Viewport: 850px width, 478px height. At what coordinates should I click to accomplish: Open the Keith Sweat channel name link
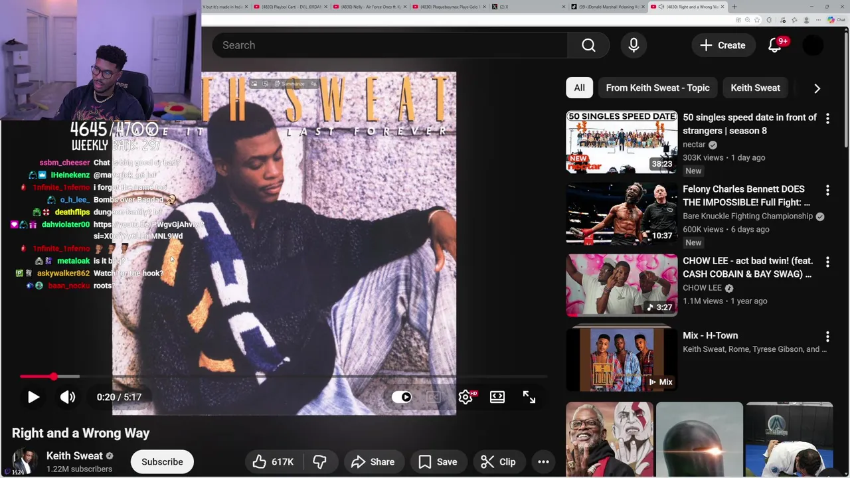tap(74, 456)
